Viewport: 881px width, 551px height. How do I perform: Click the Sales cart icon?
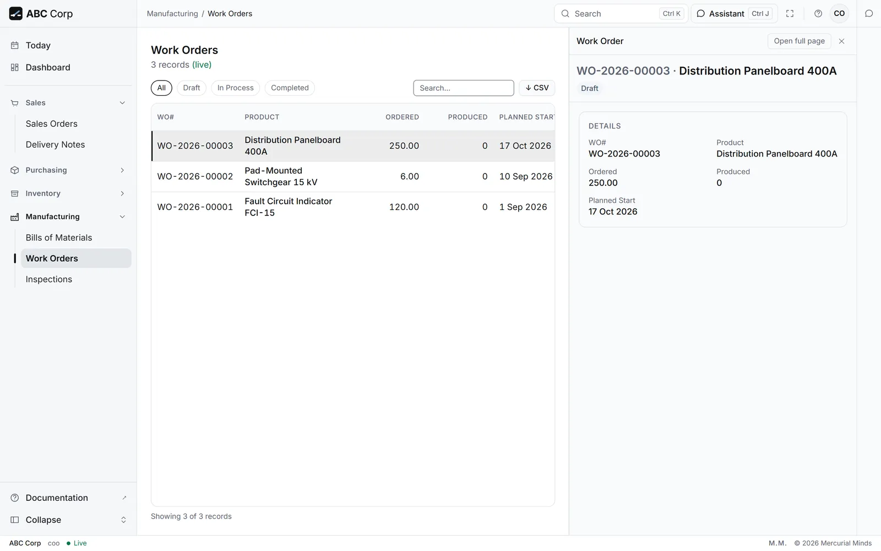click(15, 103)
